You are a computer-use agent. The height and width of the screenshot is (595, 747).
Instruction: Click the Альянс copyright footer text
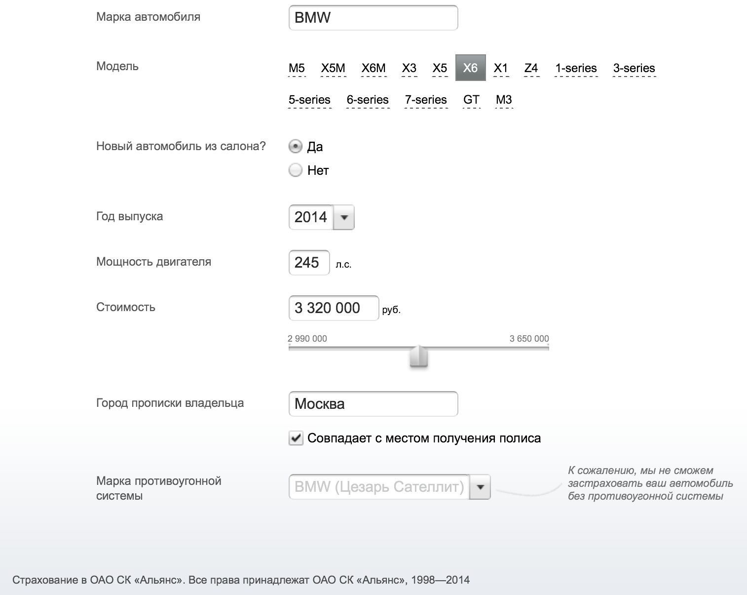coord(241,580)
